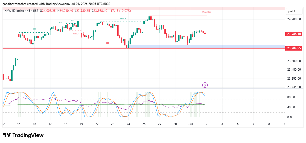Viewport: 306px width, 143px height.
Task: Click the high value H24,010.40
Action: tap(66, 11)
